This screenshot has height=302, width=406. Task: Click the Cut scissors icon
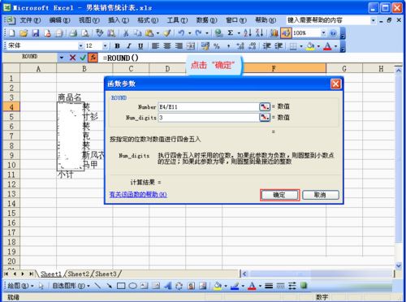126,33
